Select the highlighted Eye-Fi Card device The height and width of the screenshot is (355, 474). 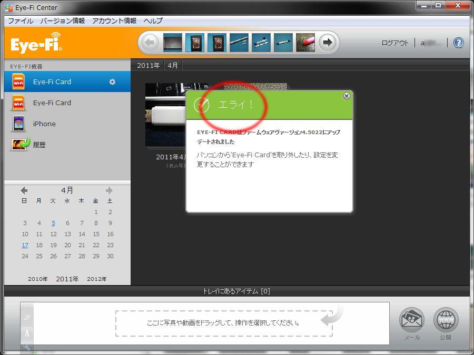point(67,82)
